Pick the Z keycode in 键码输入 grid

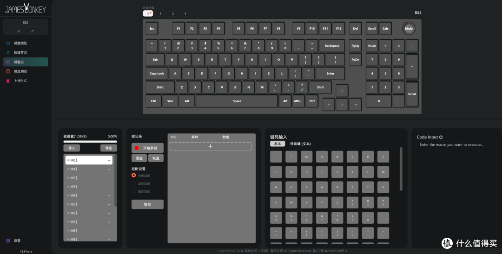[337, 202]
